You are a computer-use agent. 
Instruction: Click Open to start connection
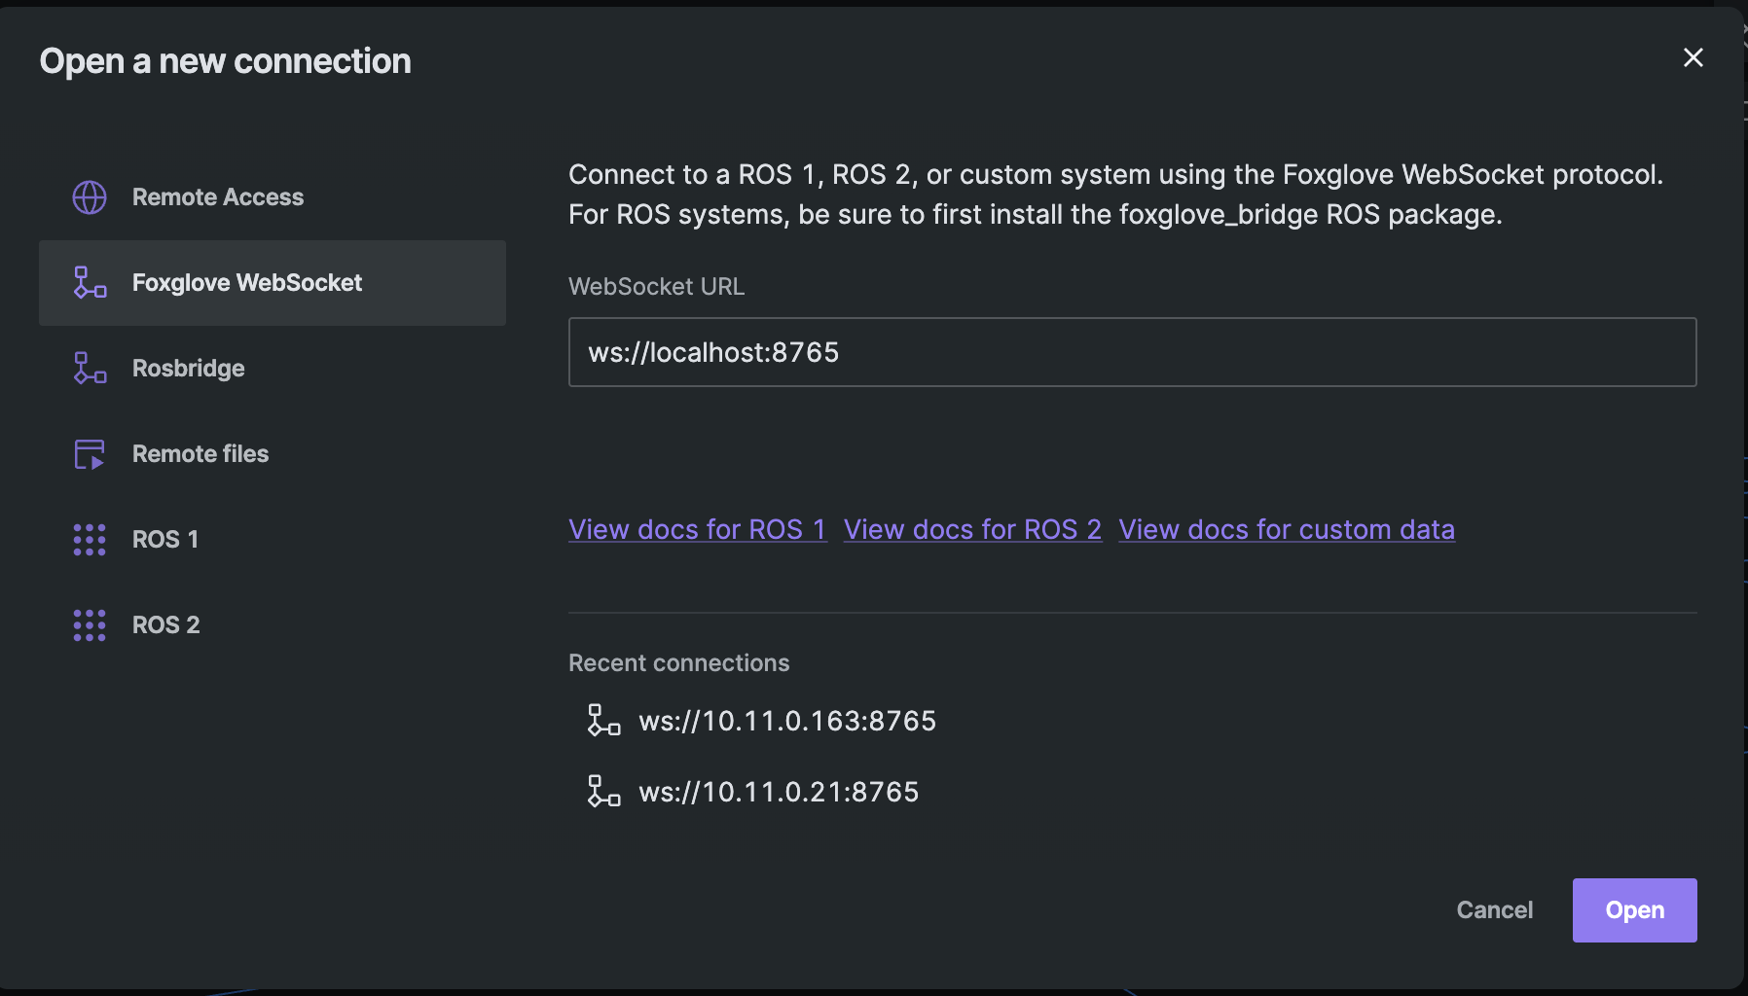(1635, 910)
